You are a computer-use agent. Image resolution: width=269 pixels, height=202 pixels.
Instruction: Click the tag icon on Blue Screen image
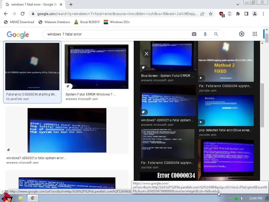tap(143, 68)
